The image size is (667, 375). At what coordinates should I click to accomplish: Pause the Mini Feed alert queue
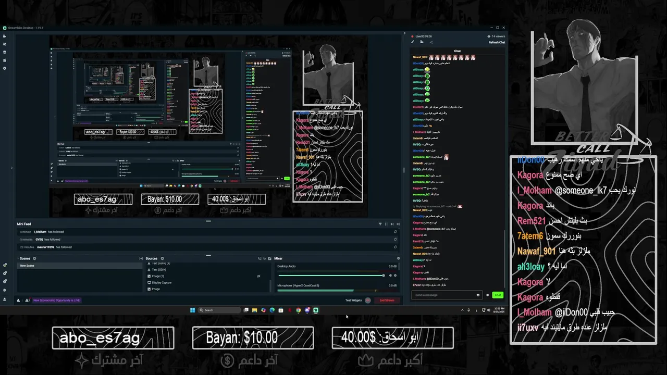(x=386, y=224)
